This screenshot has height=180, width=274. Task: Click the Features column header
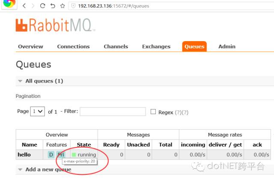(57, 145)
